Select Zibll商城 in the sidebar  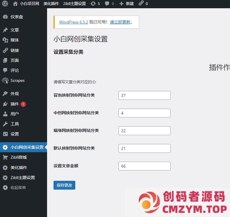coord(19,157)
